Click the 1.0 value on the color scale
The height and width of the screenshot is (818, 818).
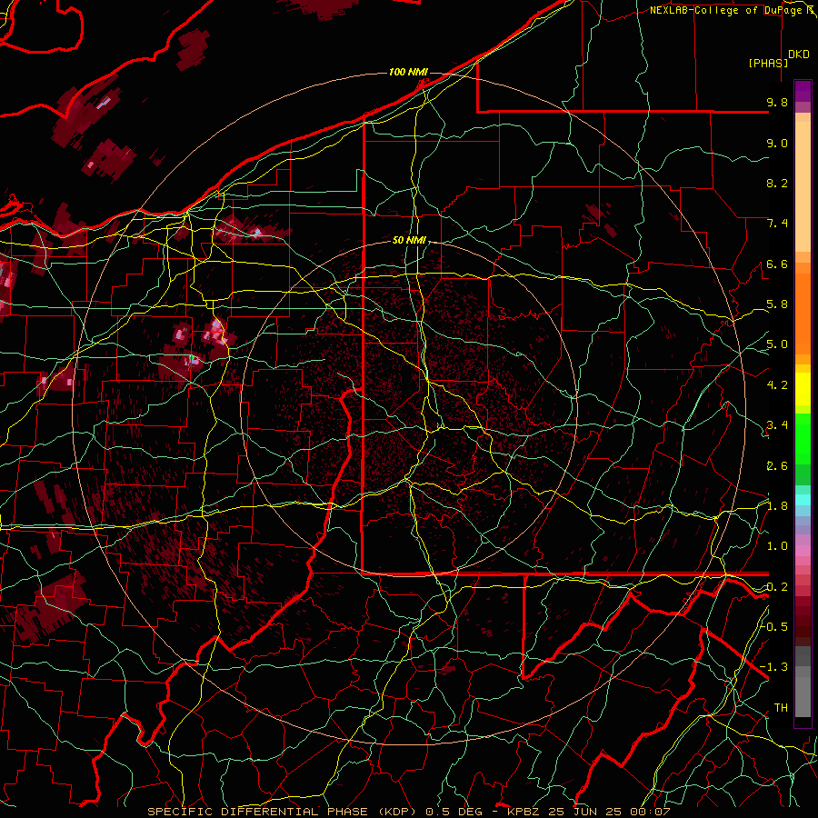pos(777,546)
